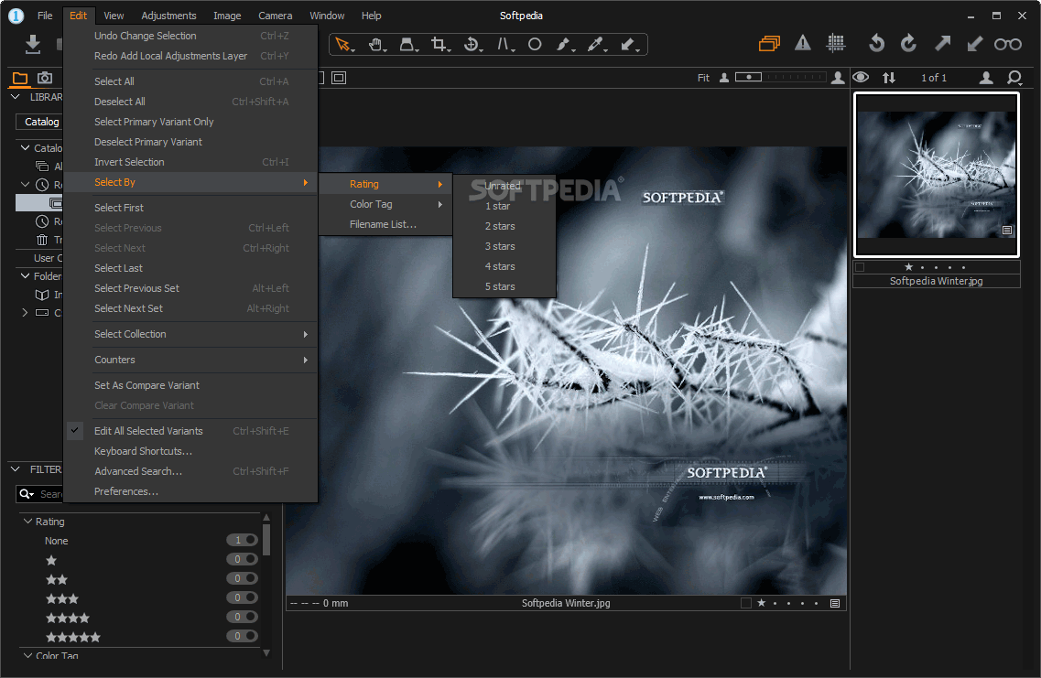Set one-star rating under thumbnail
This screenshot has width=1041, height=678.
(x=909, y=266)
